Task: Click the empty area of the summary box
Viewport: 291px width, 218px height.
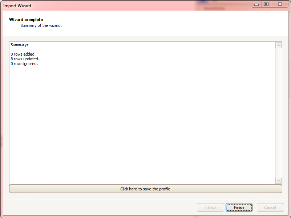Action: click(142, 122)
